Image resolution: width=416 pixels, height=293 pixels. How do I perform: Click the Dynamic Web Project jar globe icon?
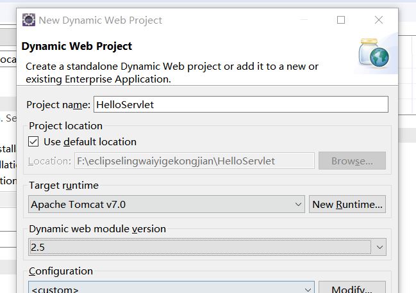coord(374,53)
